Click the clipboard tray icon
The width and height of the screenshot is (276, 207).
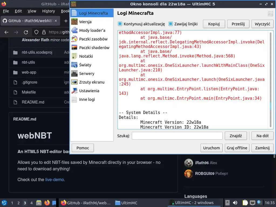245,203
